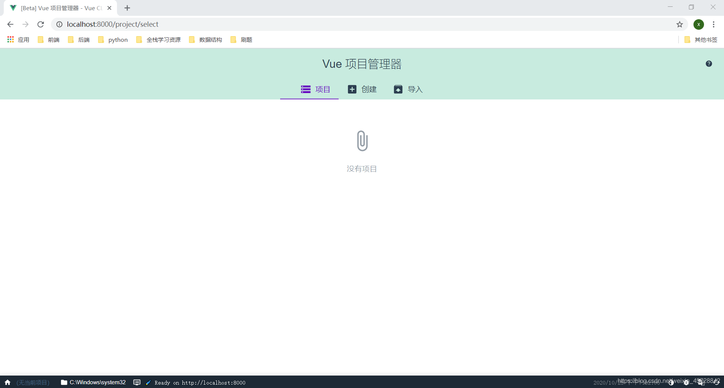The width and height of the screenshot is (724, 388).
Task: Select the [Beta] Vue 项目管理器 browser tab
Action: (60, 8)
